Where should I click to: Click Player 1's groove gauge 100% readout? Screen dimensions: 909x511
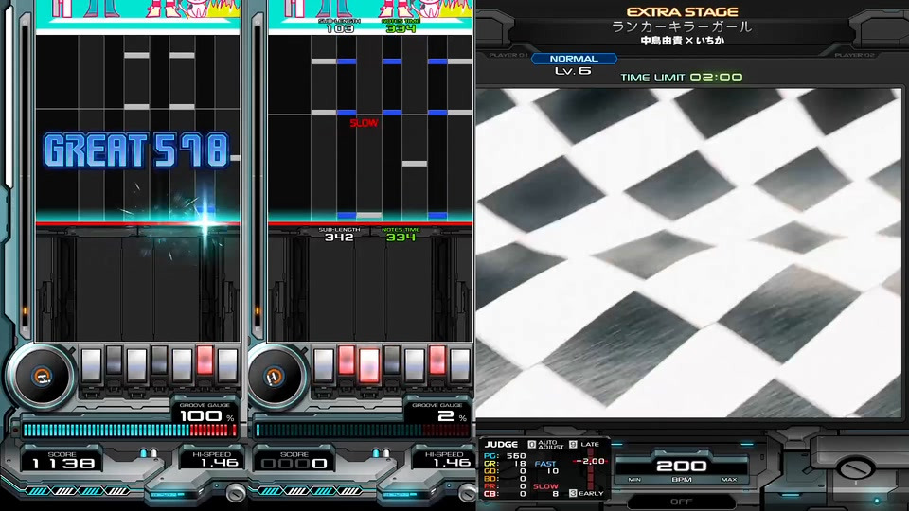coord(206,416)
